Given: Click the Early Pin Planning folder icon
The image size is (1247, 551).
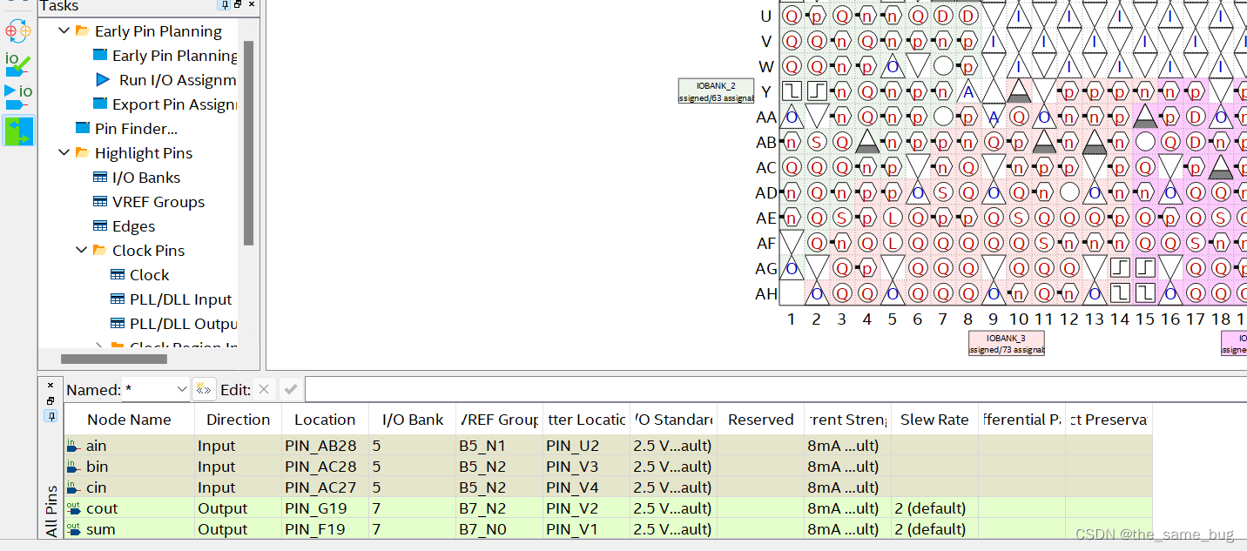Looking at the screenshot, I should tap(82, 30).
